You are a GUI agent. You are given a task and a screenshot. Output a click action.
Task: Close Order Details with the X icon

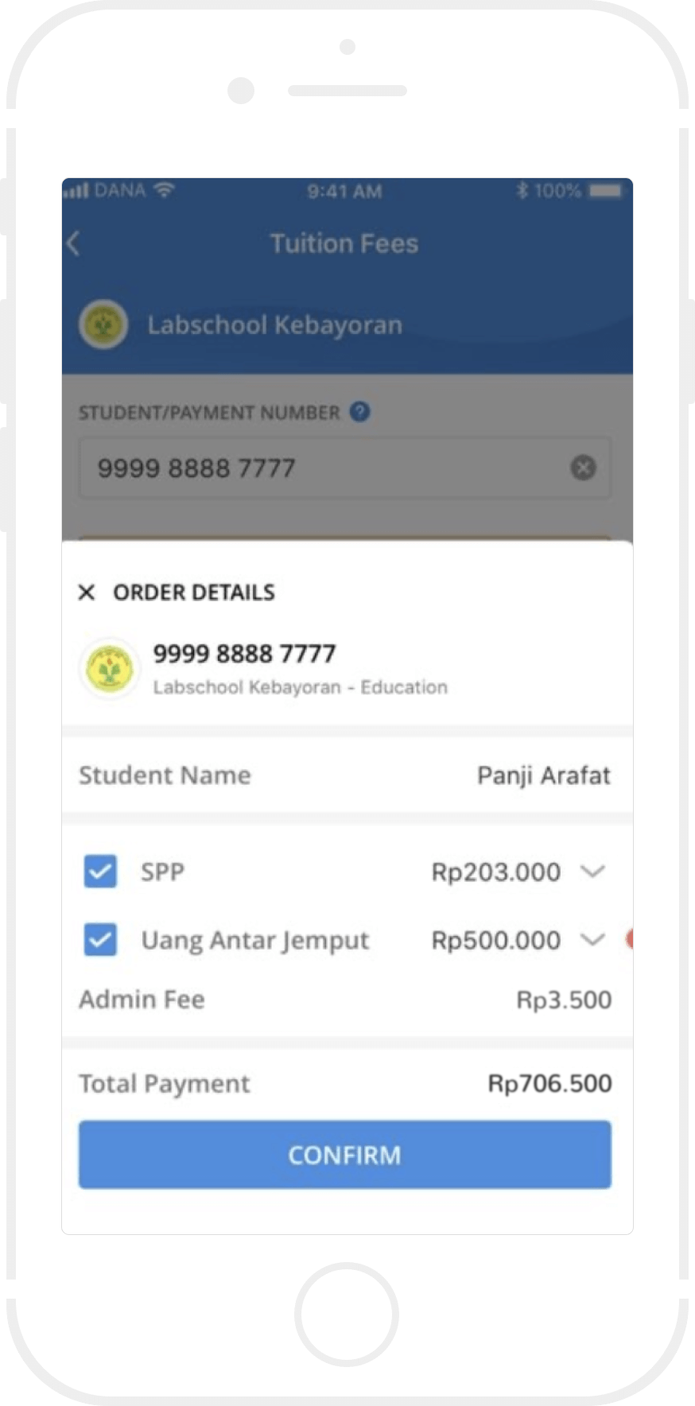click(87, 592)
